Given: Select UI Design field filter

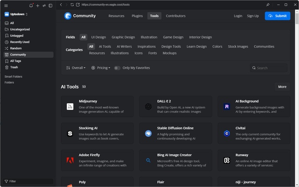Looking at the screenshot, I should point(99,37).
